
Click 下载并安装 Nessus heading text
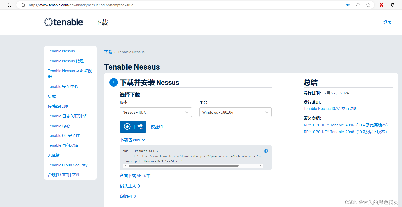click(150, 82)
